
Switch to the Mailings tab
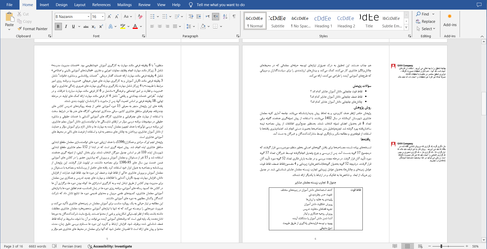(125, 5)
